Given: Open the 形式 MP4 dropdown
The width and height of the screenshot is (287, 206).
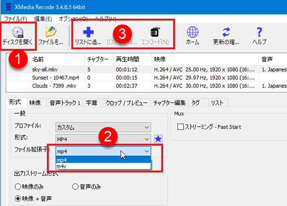Looking at the screenshot, I should click(x=103, y=139).
